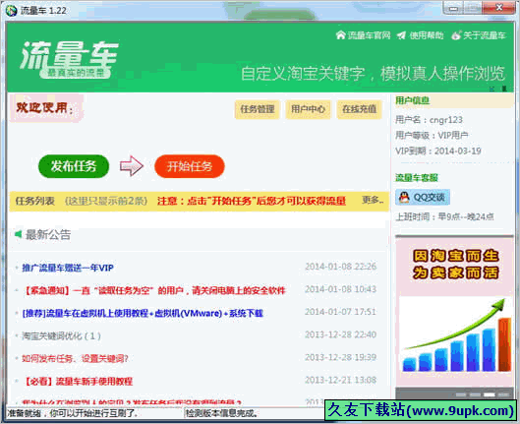
Task: Click the 最新公告 heading text
Action: tap(48, 234)
